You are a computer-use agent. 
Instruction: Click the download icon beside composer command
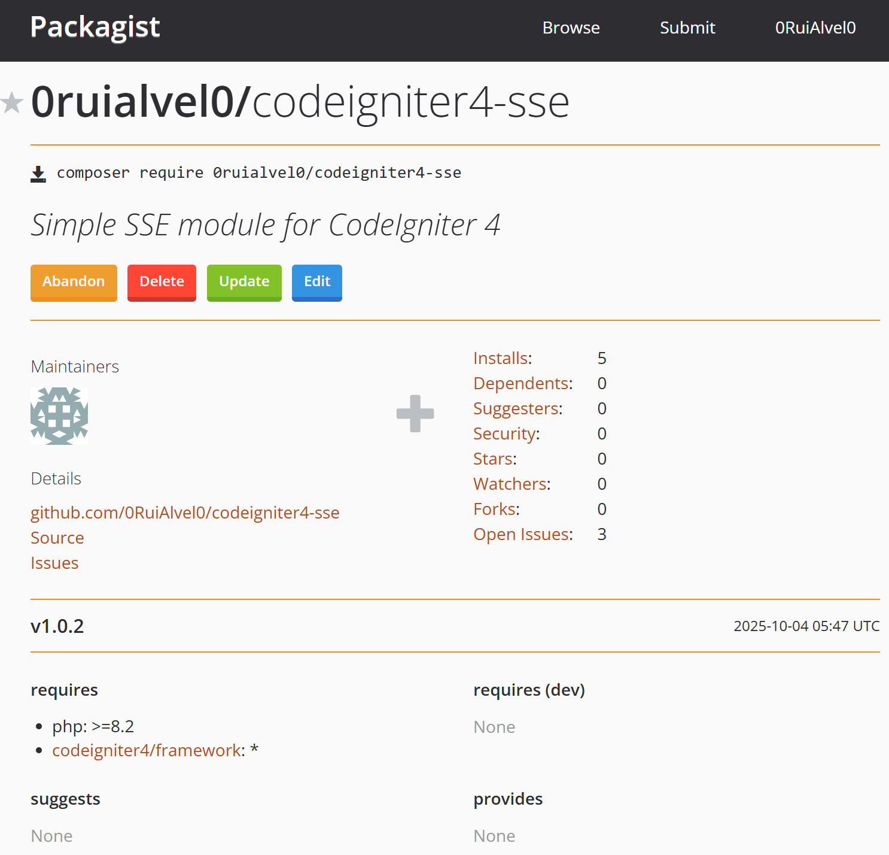(38, 174)
